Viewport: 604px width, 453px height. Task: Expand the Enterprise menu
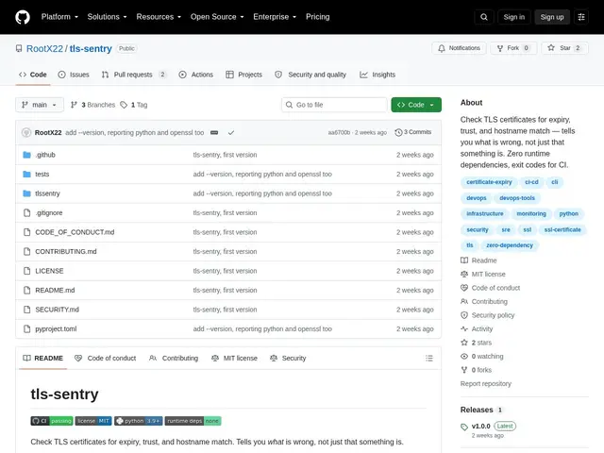[275, 17]
